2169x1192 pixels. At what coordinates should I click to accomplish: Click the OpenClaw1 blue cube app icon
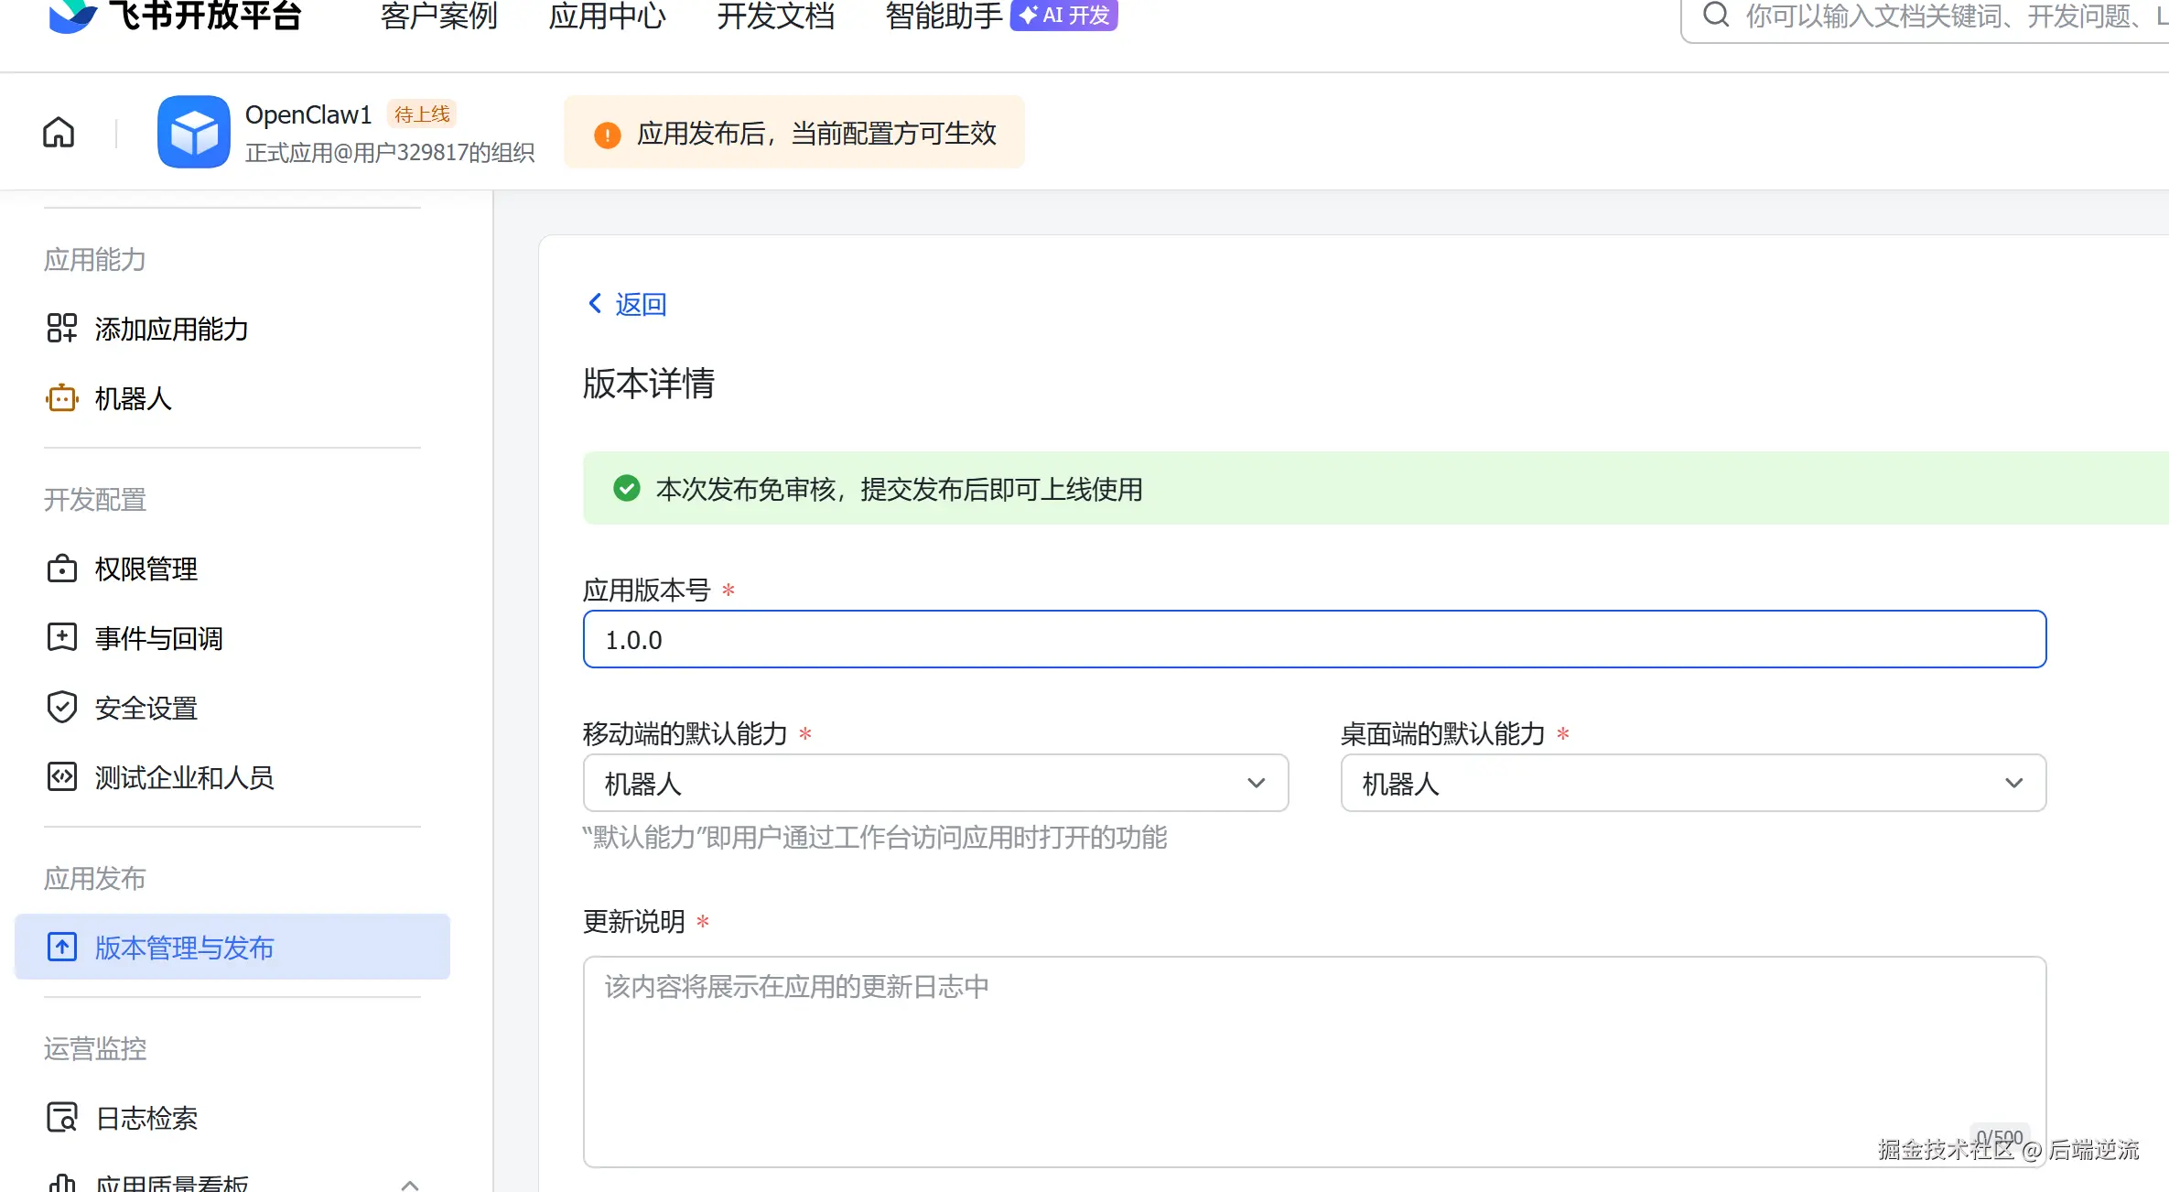[193, 133]
